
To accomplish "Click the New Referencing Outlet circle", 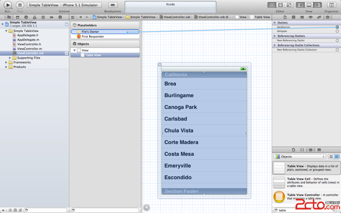I will click(x=337, y=41).
